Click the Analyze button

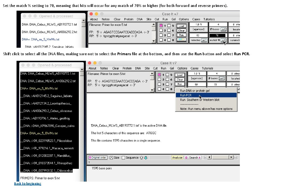(x=177, y=158)
